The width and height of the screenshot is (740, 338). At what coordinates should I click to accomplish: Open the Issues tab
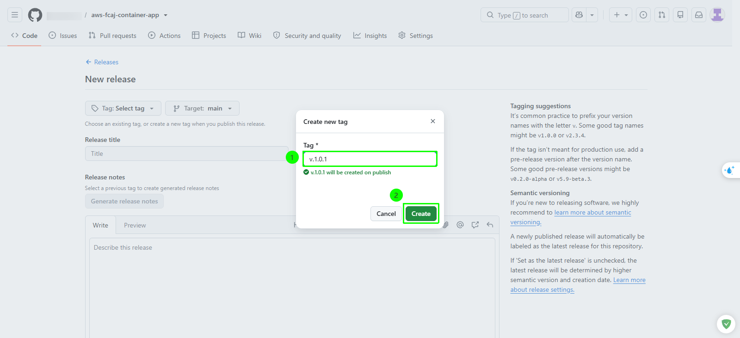click(x=63, y=36)
